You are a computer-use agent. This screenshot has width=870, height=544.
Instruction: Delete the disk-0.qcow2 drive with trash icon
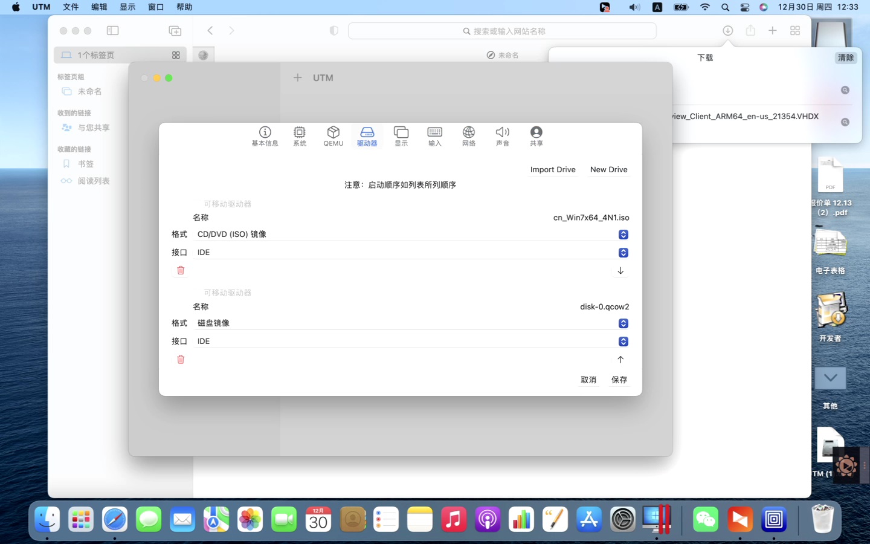click(181, 359)
